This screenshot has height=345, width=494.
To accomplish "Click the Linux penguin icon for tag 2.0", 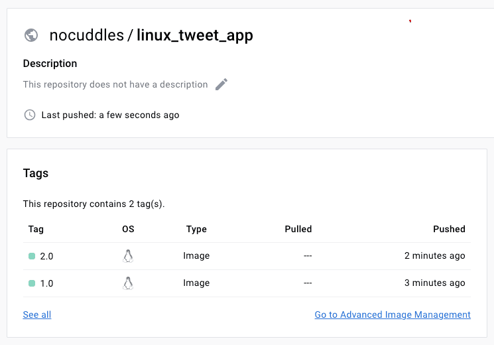I will pyautogui.click(x=128, y=256).
